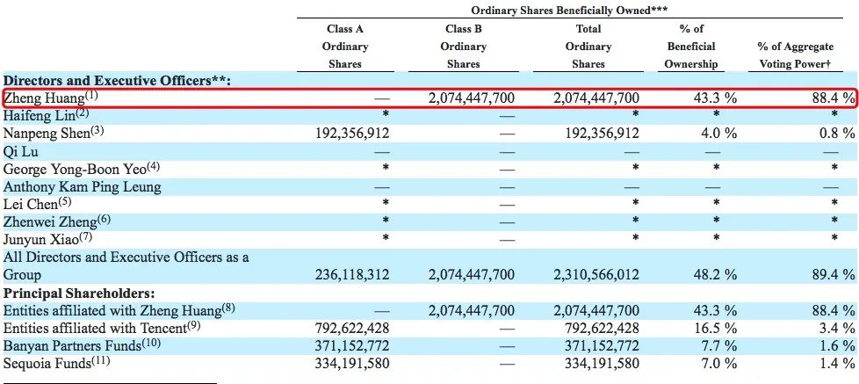The width and height of the screenshot is (859, 384).
Task: Click the name Zheng Huang in the highlighted row
Action: (x=46, y=98)
